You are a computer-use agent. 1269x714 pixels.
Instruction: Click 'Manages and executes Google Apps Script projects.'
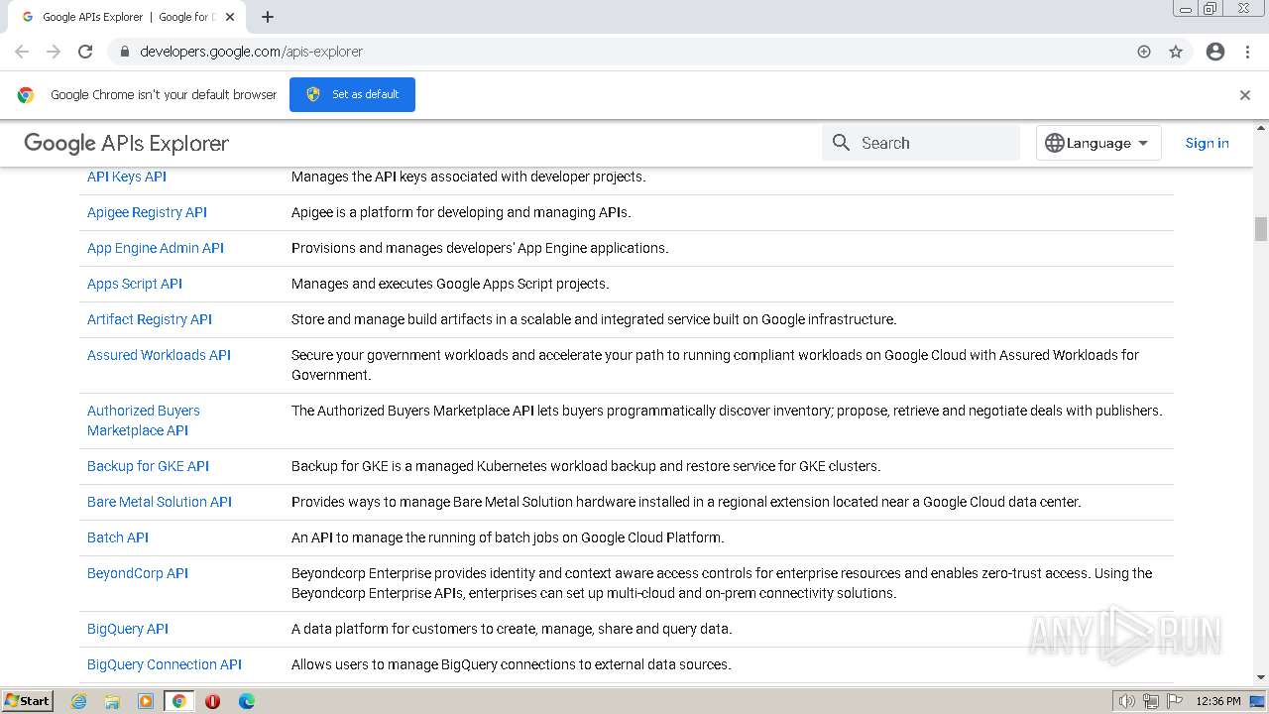click(450, 284)
